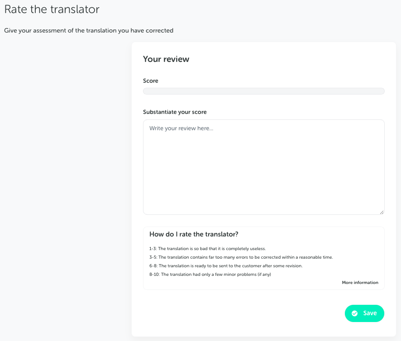Click the checkmark icon on the Save button
The width and height of the screenshot is (401, 341).
[355, 313]
